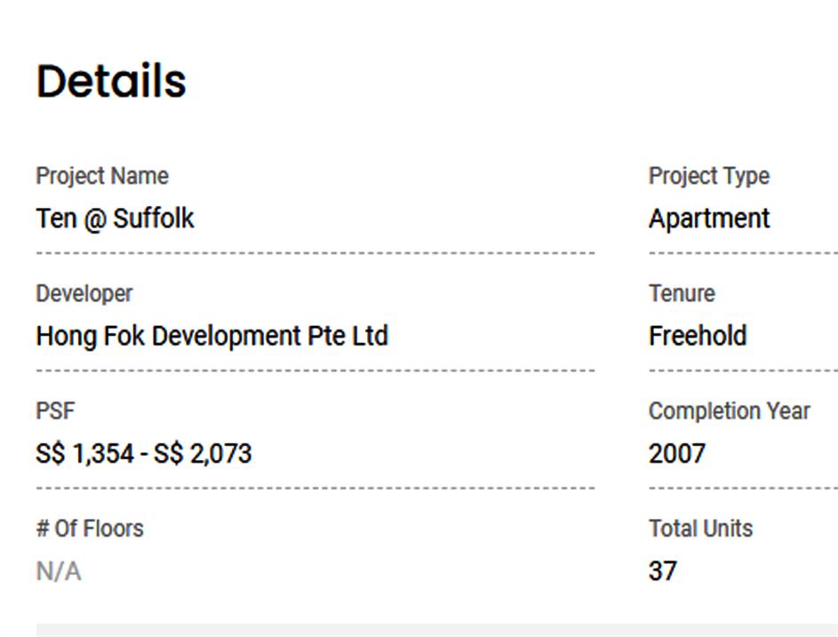Click the Details section heading
This screenshot has height=637, width=838.
[x=111, y=81]
